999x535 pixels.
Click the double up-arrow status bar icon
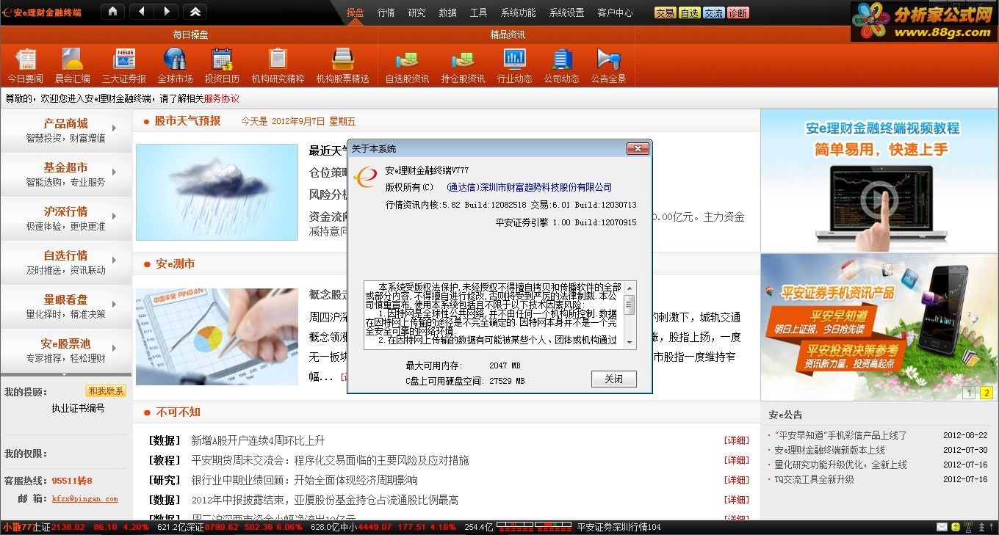[981, 527]
